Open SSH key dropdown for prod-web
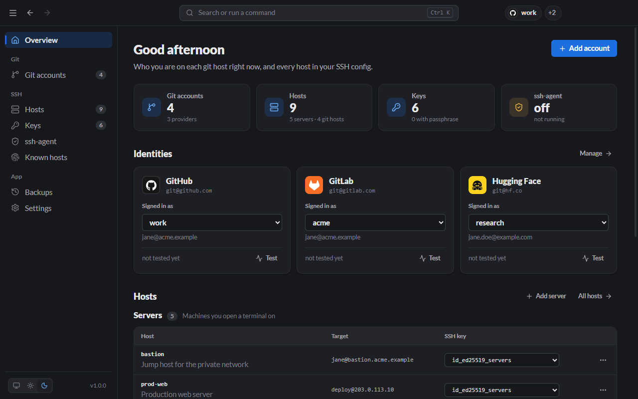The width and height of the screenshot is (638, 399). [502, 390]
